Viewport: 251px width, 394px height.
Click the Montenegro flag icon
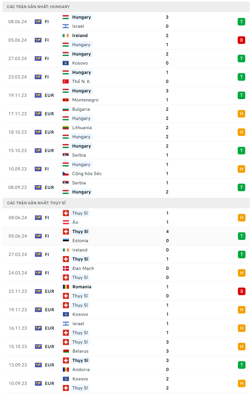point(66,100)
